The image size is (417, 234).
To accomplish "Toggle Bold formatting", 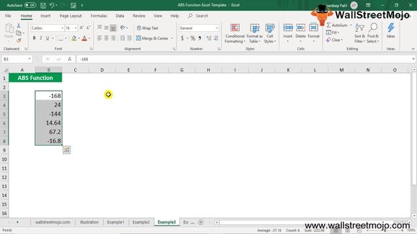I will point(34,38).
